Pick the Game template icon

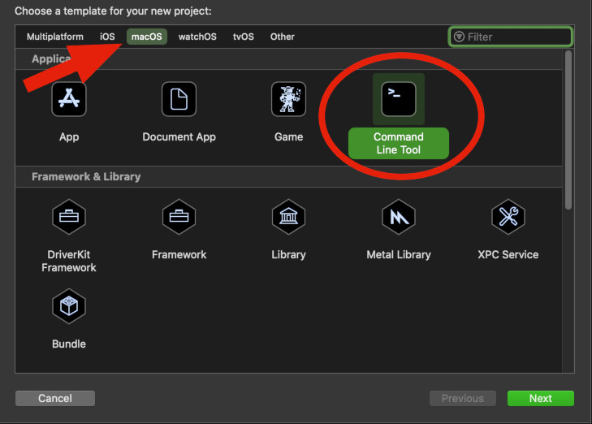point(289,99)
